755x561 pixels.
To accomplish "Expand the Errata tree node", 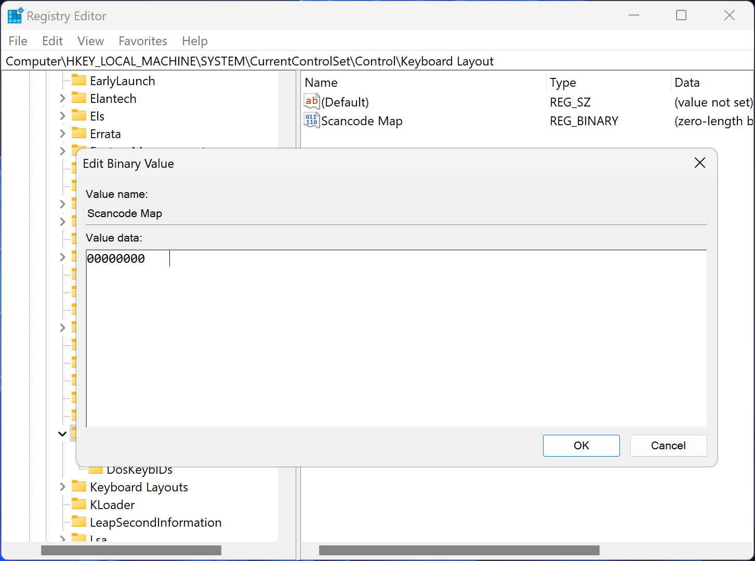I will tap(62, 133).
